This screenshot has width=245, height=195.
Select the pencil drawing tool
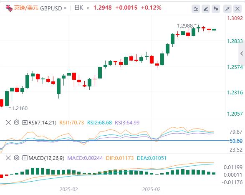(x=206, y=9)
